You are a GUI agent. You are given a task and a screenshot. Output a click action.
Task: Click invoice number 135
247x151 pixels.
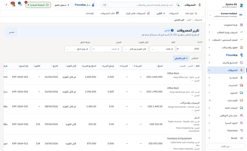pos(38,124)
